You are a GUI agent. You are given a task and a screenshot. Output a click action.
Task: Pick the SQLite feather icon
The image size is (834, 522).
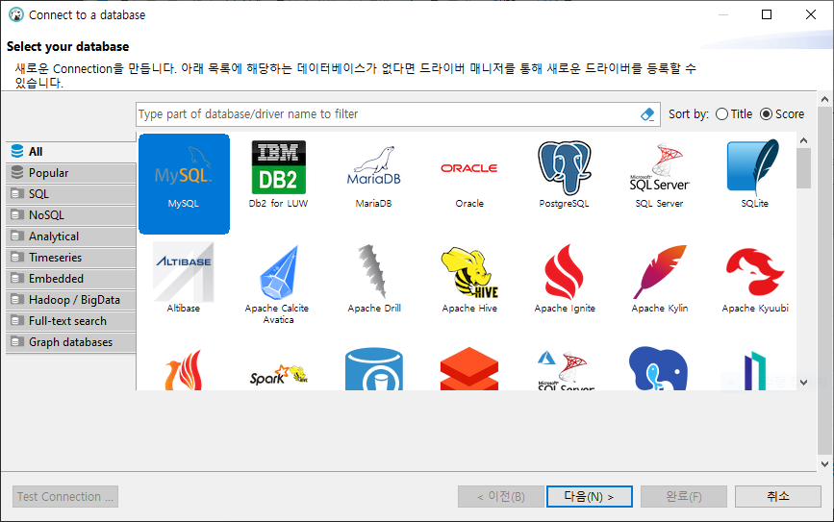tap(755, 174)
